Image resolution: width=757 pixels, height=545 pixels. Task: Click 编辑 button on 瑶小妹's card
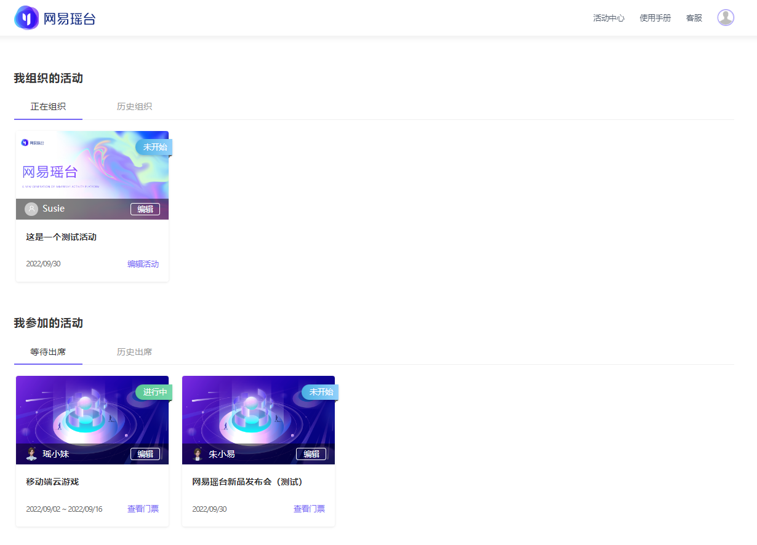[x=145, y=454]
